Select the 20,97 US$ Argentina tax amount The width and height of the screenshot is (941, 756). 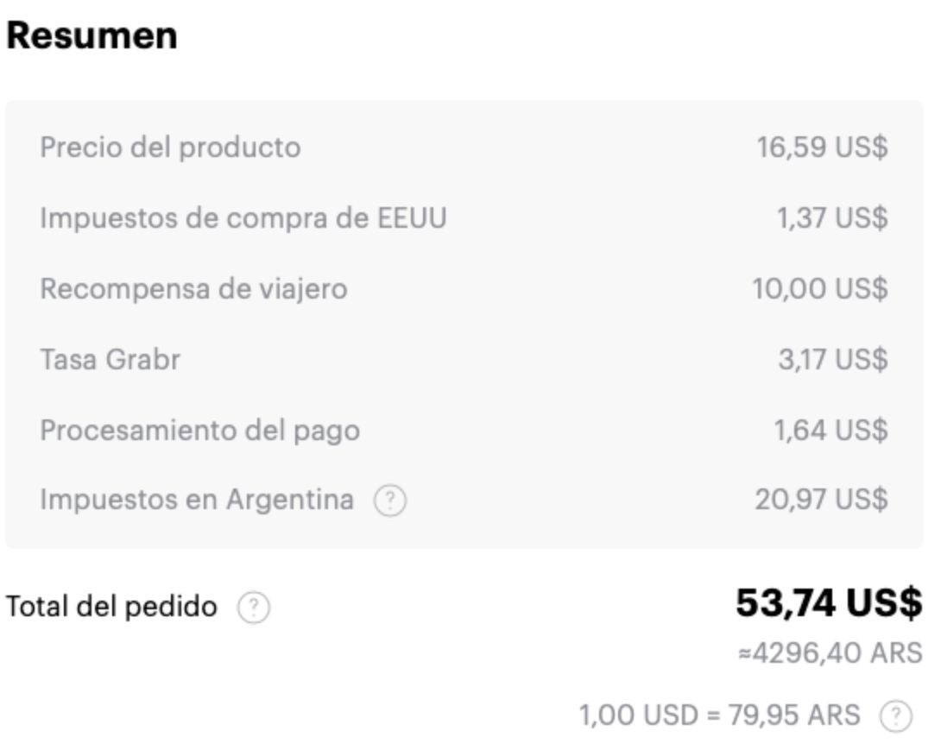point(821,499)
